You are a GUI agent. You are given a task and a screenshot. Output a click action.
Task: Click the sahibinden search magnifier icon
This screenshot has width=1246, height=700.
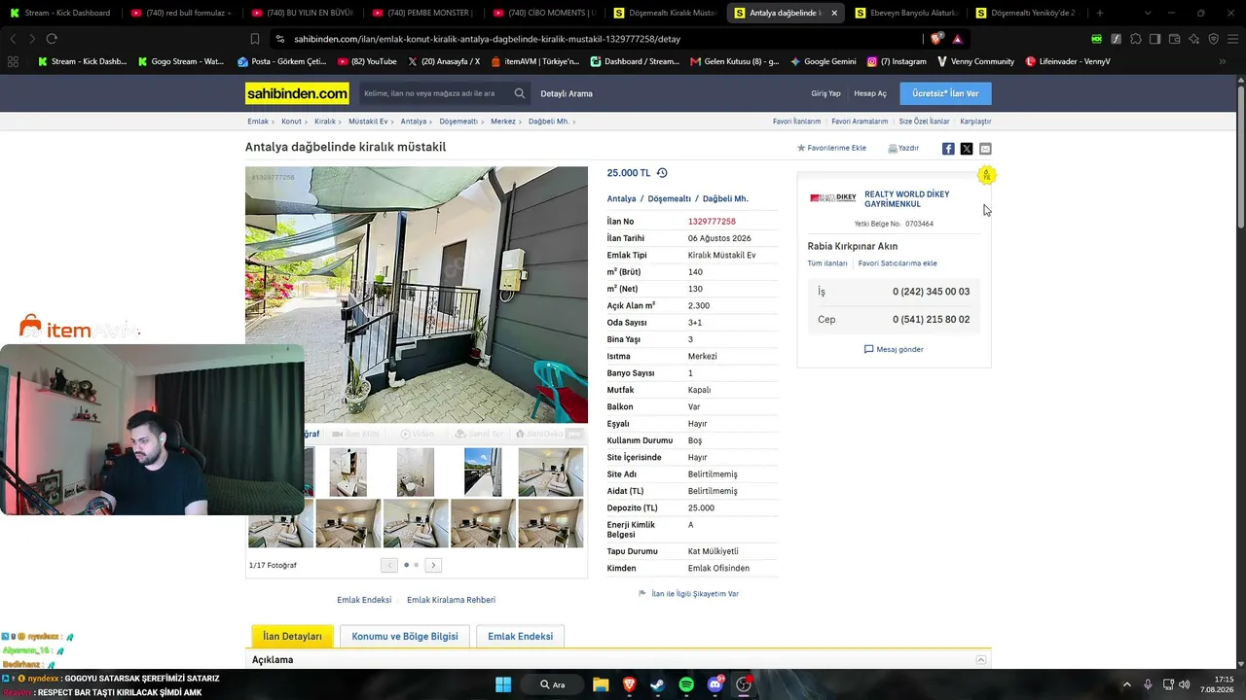520,93
